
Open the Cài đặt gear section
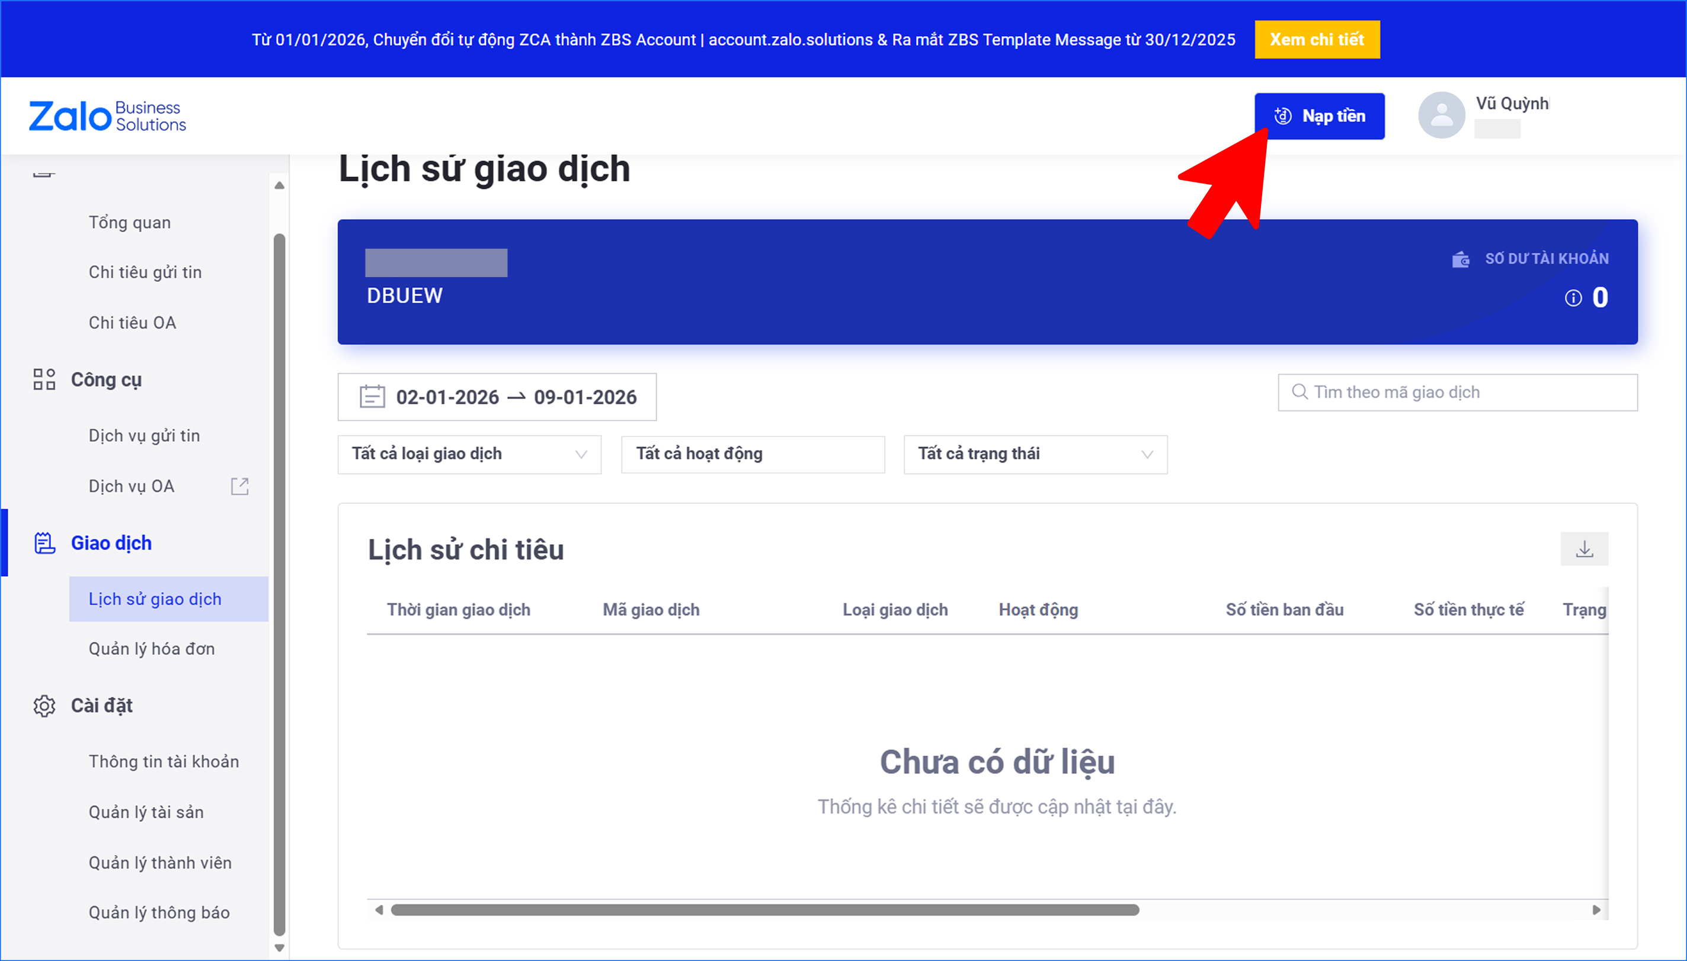(44, 706)
